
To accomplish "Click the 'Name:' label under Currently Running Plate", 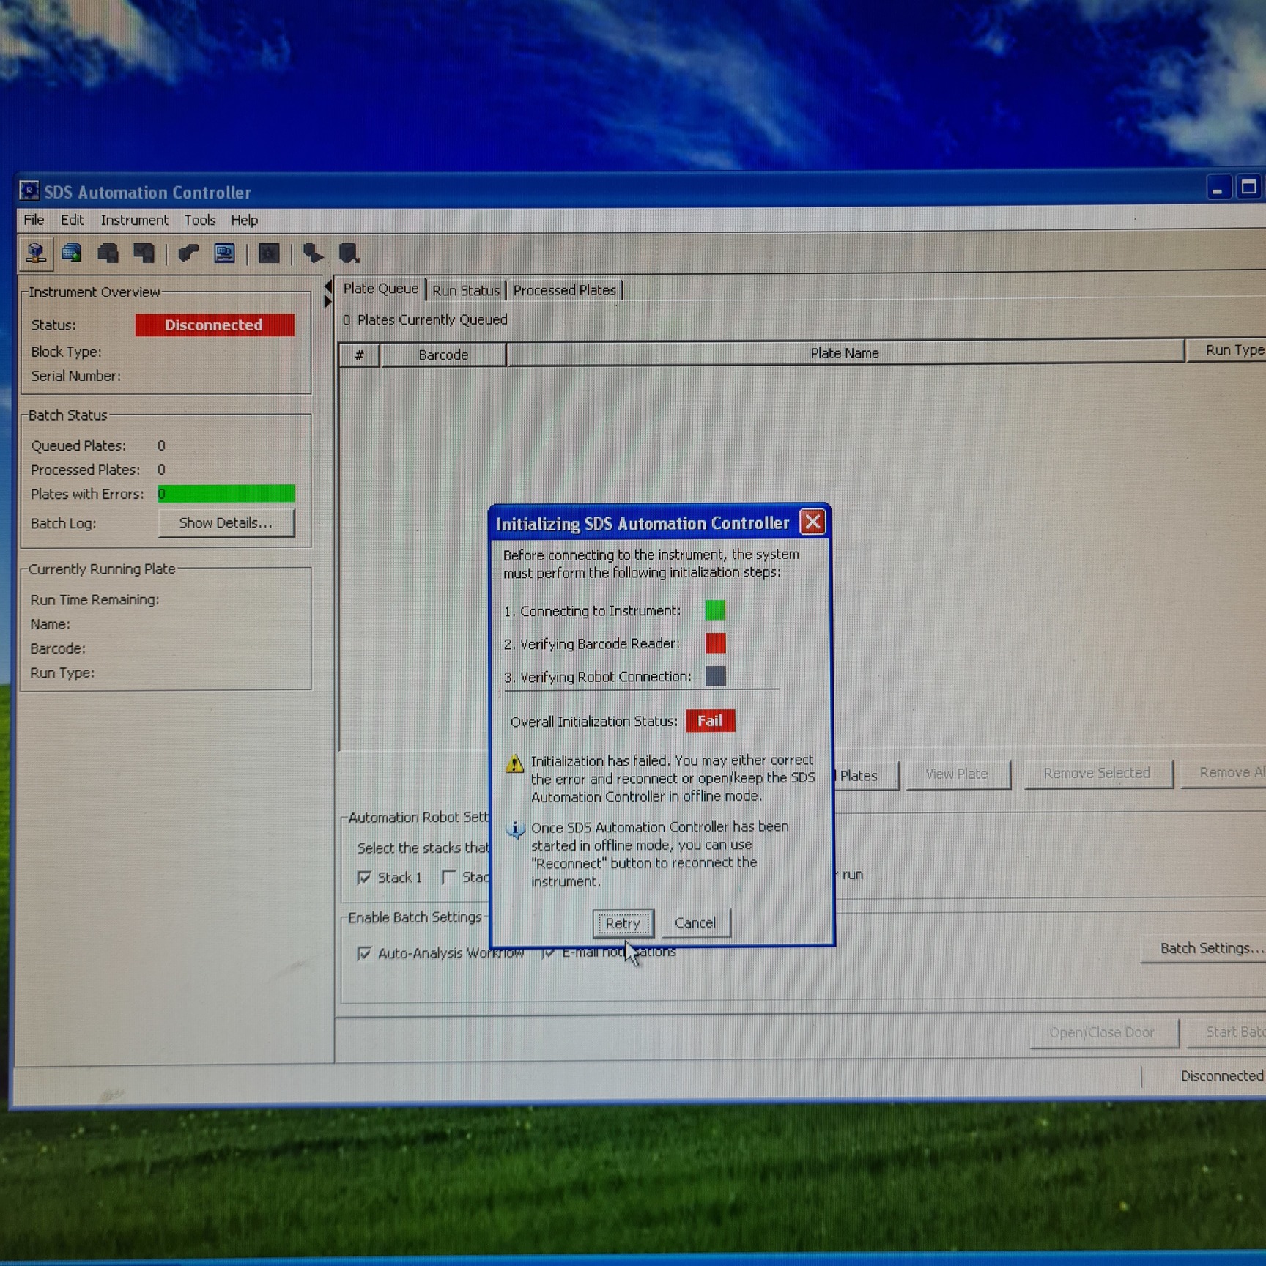I will coord(50,624).
